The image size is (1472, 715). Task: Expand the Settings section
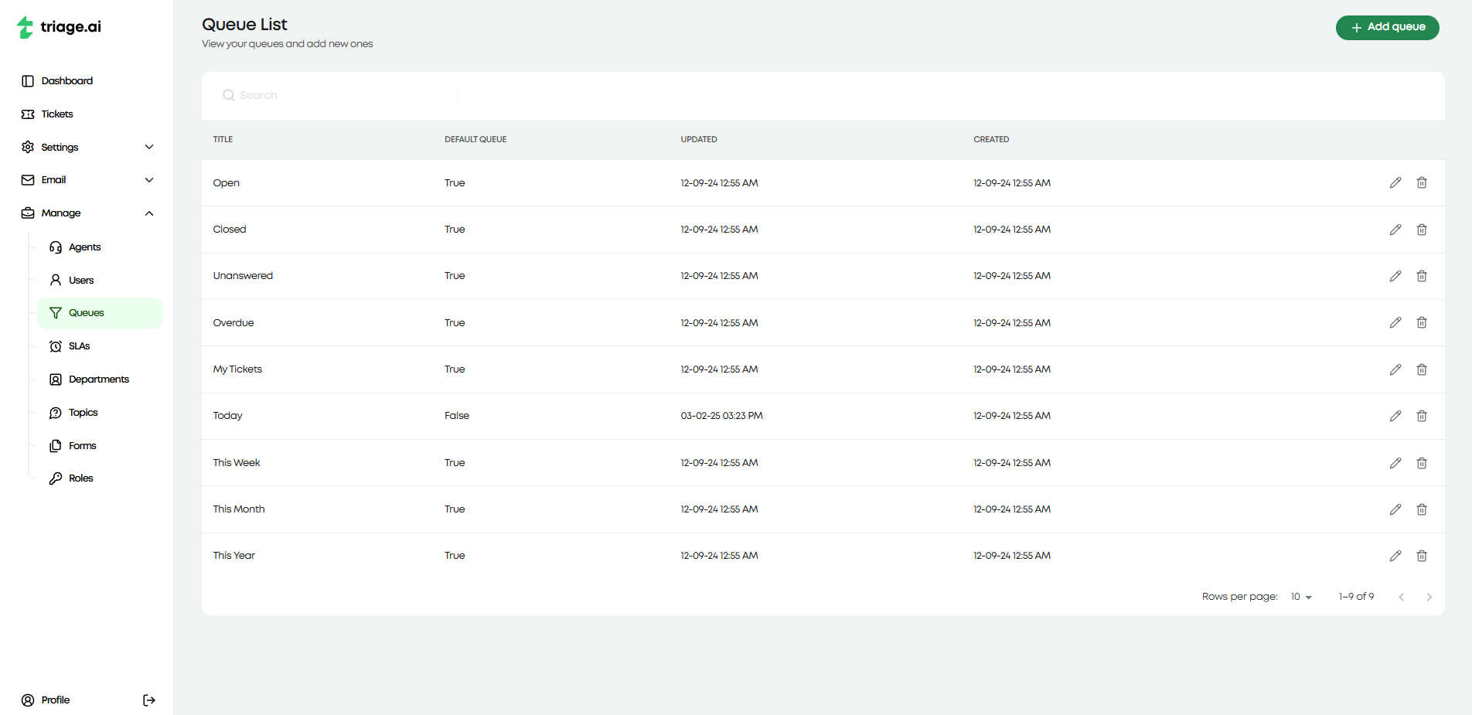pos(148,147)
